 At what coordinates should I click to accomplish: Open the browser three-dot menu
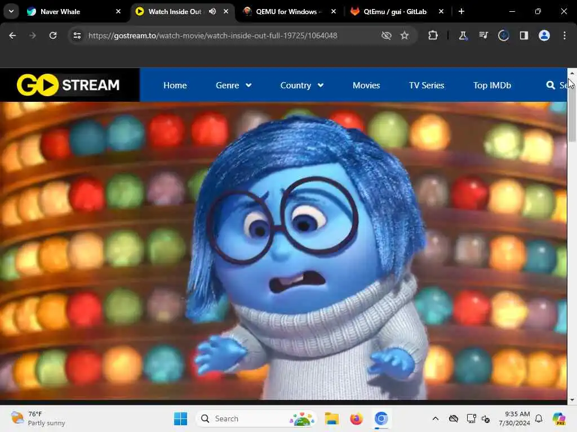click(x=565, y=35)
